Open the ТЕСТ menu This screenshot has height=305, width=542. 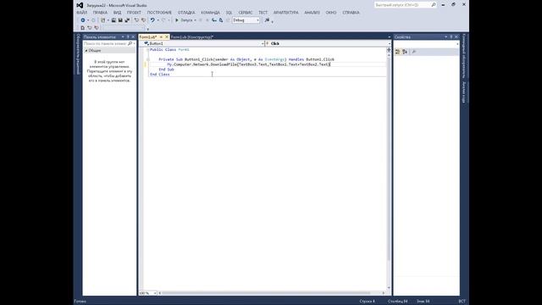263,13
